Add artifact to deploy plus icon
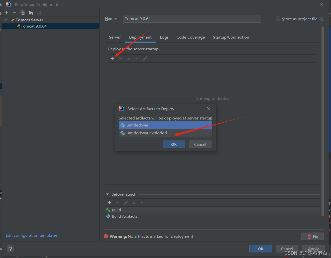331x258 pixels. 112,59
